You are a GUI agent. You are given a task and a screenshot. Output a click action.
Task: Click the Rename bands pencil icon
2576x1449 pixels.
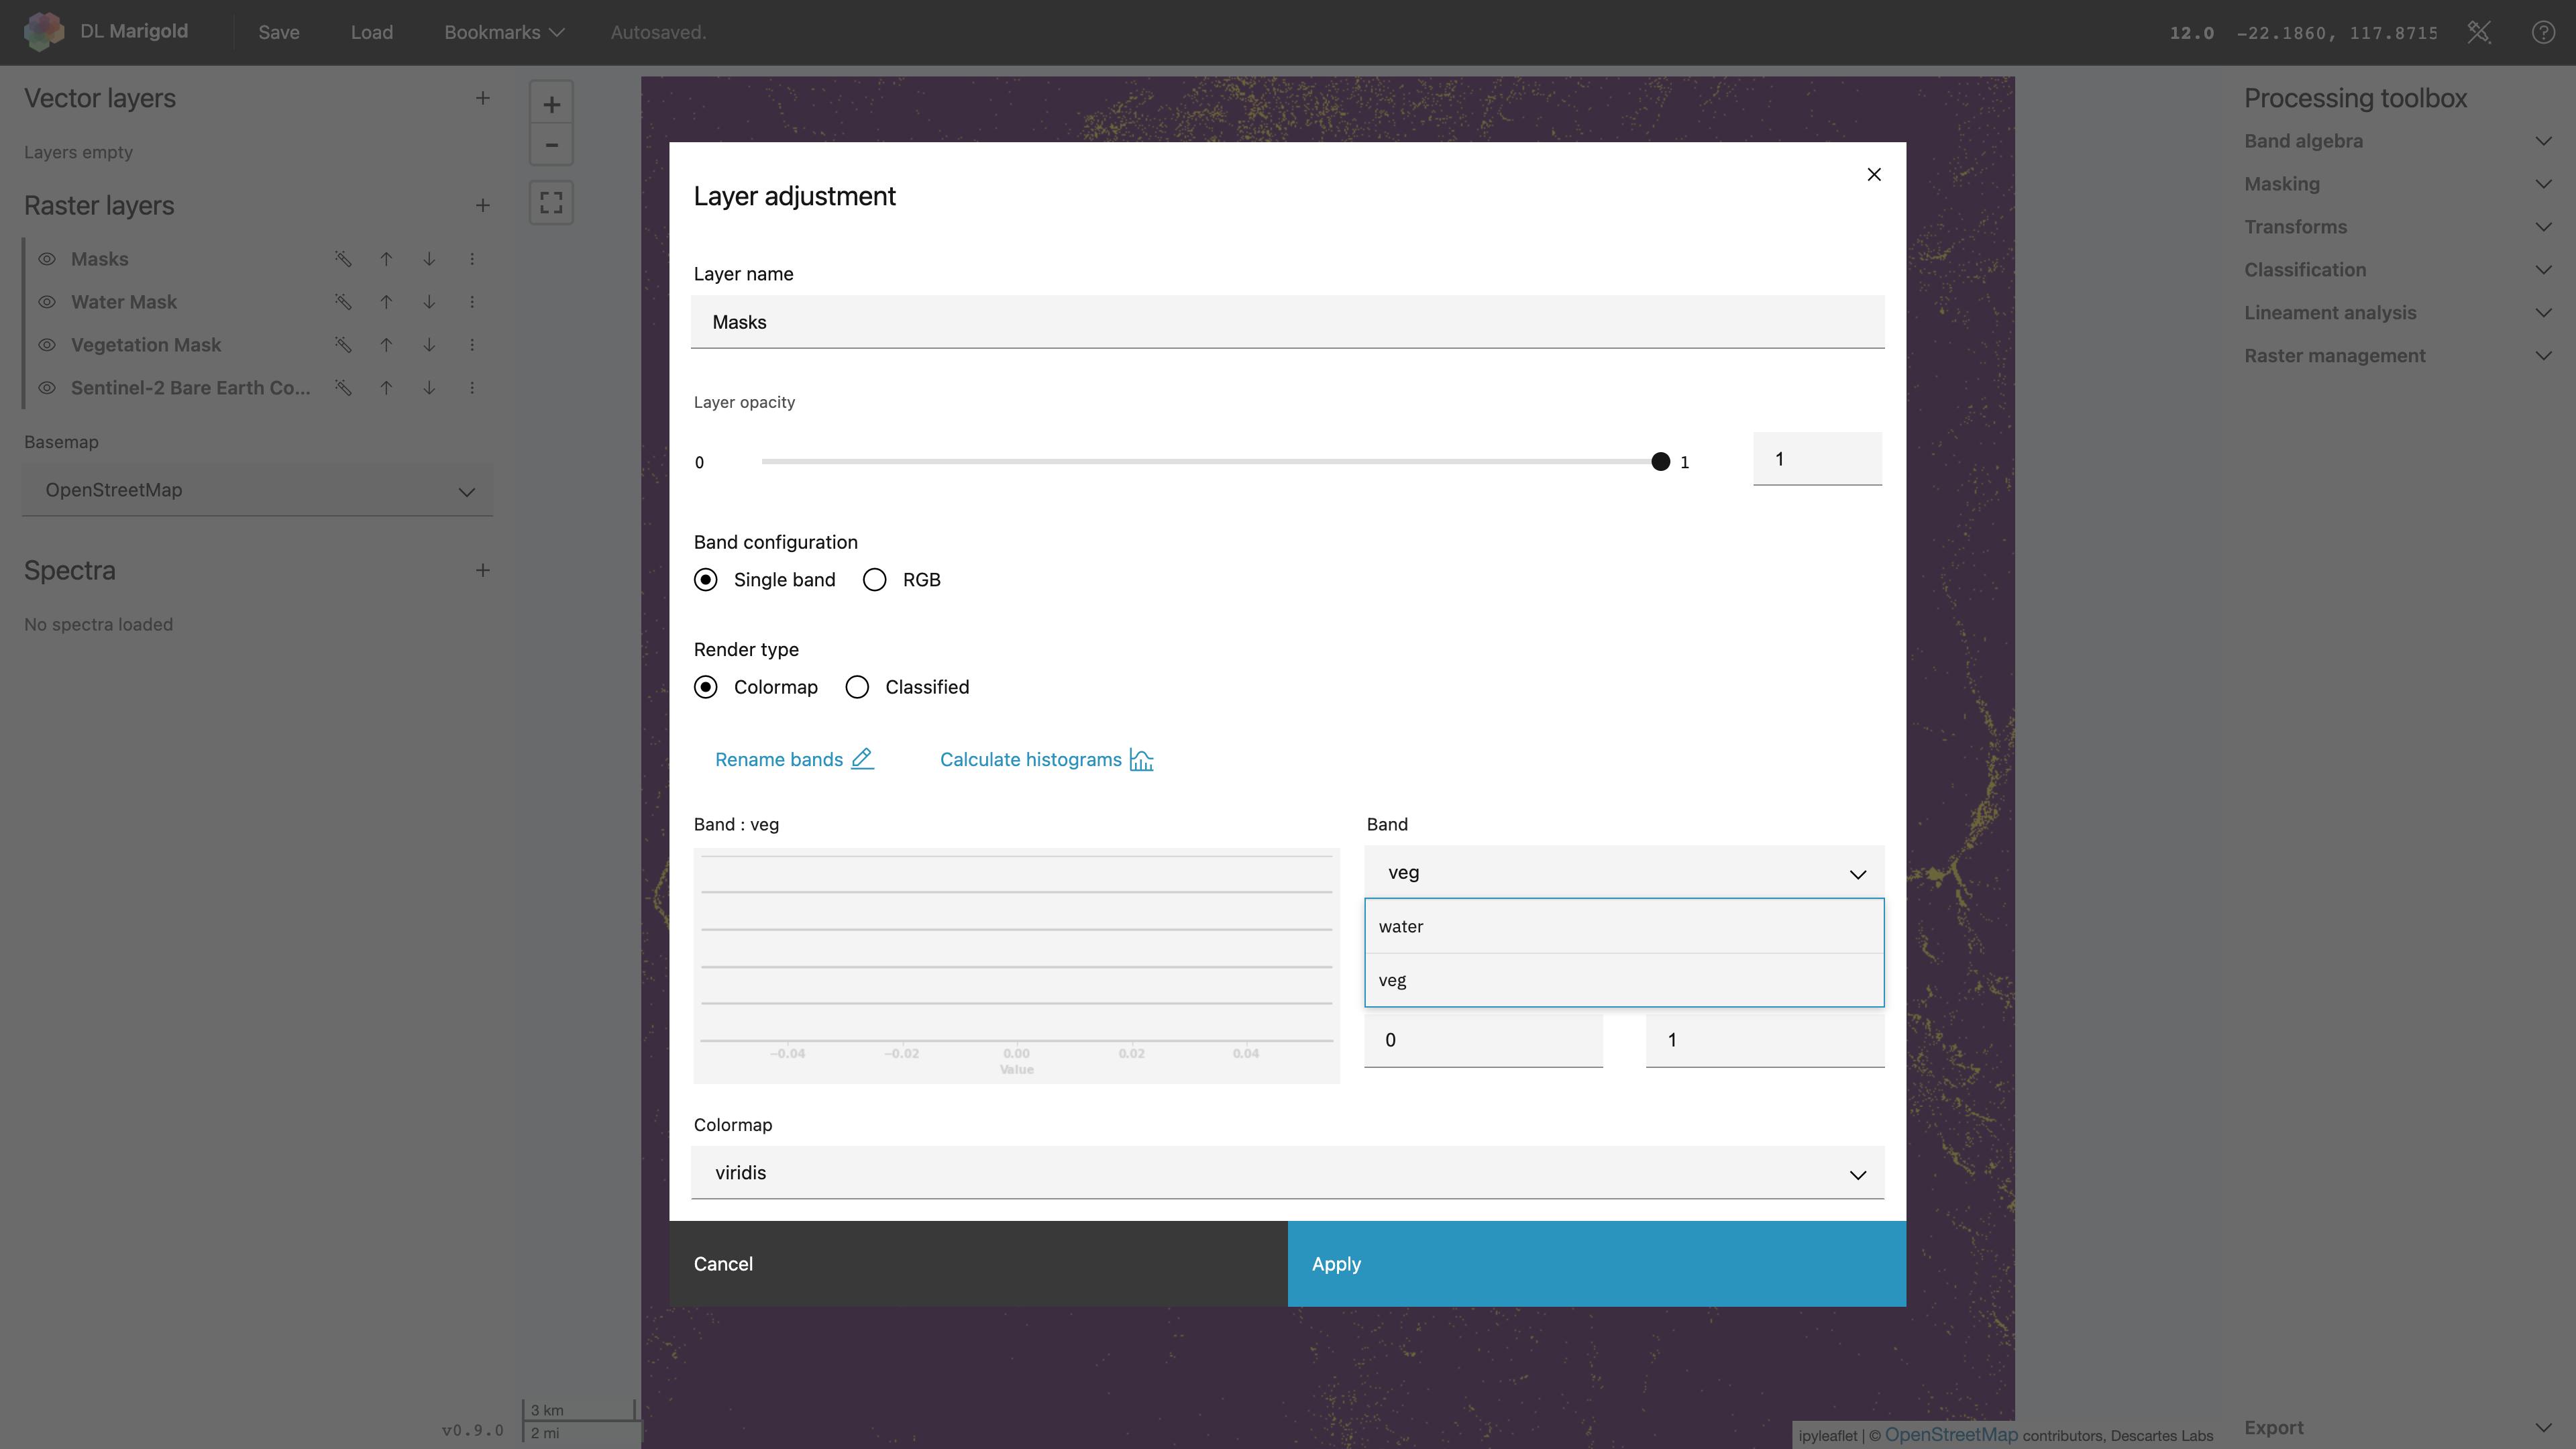click(862, 759)
